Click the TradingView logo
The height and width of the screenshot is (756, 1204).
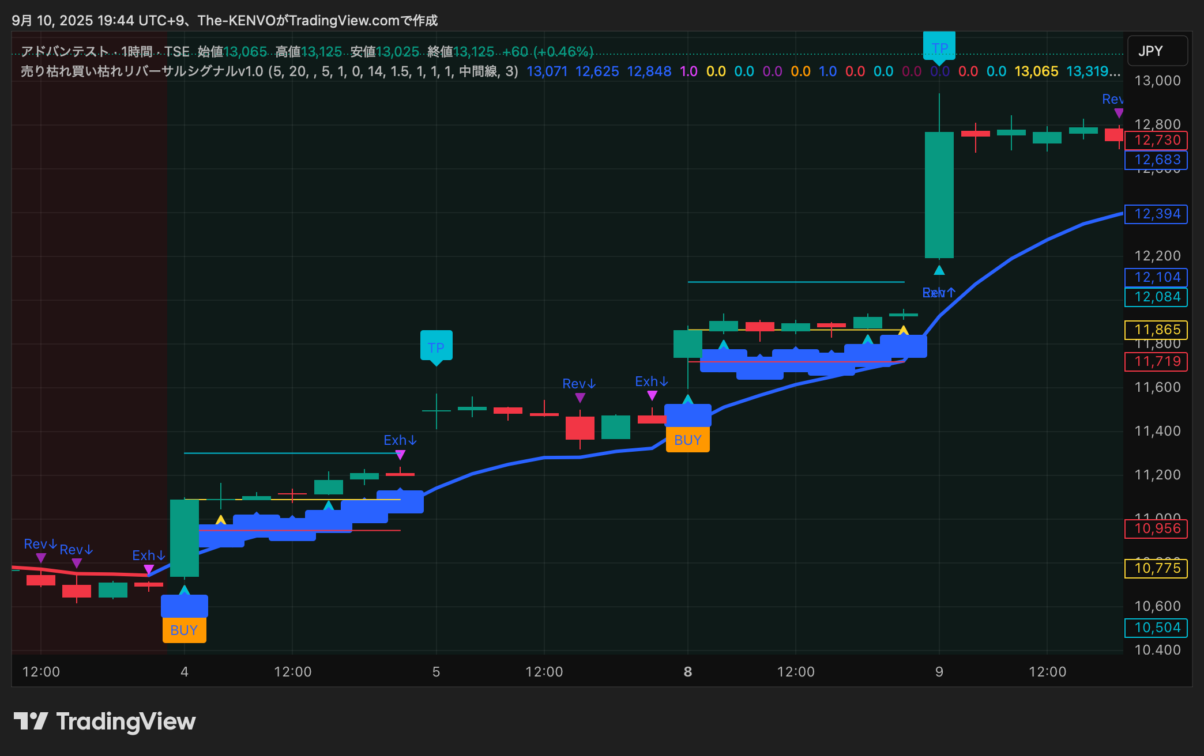(105, 721)
